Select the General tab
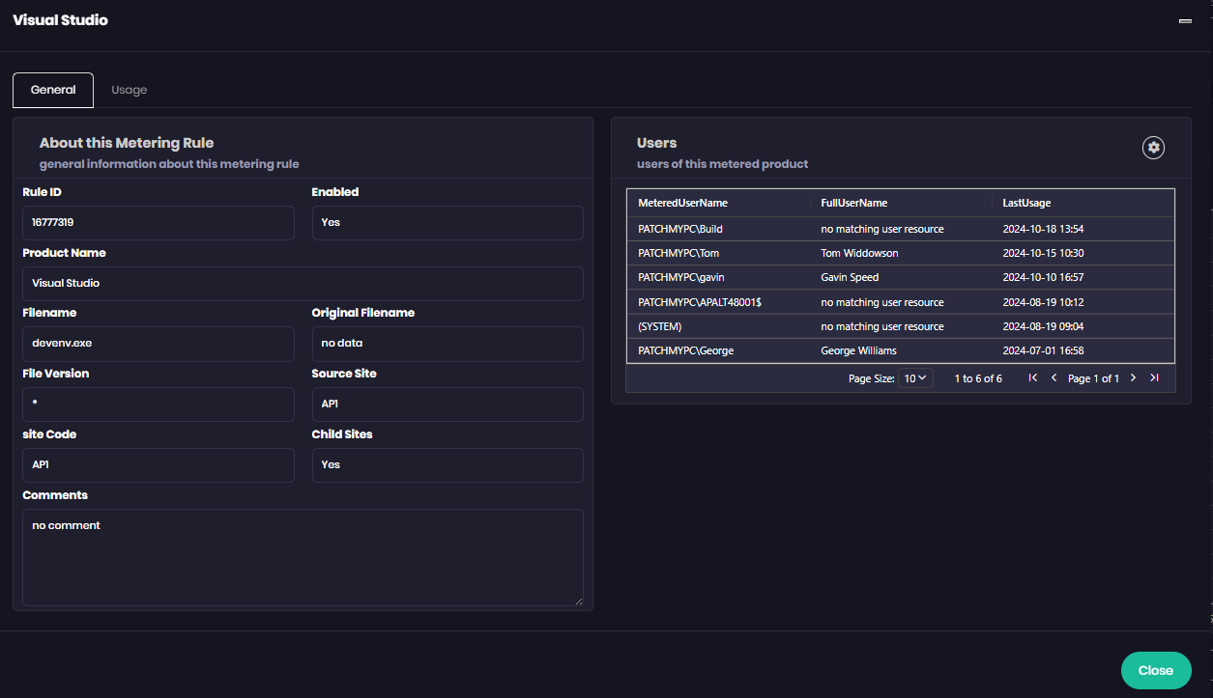1213x698 pixels. tap(53, 90)
